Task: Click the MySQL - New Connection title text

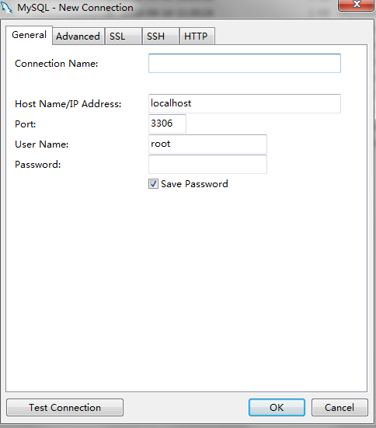Action: (x=75, y=8)
